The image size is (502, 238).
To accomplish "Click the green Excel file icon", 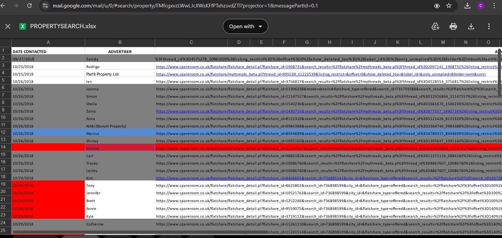I will pyautogui.click(x=23, y=26).
